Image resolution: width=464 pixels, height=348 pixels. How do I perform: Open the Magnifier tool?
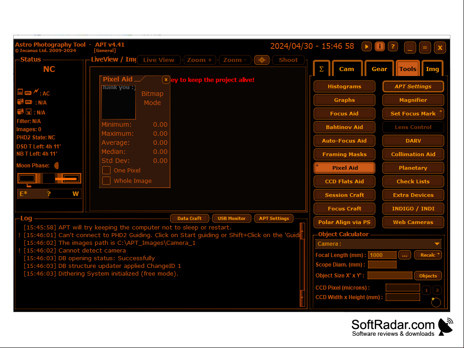pos(413,100)
